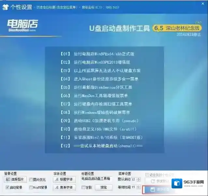Click the 标题设置 title text field

point(96,179)
